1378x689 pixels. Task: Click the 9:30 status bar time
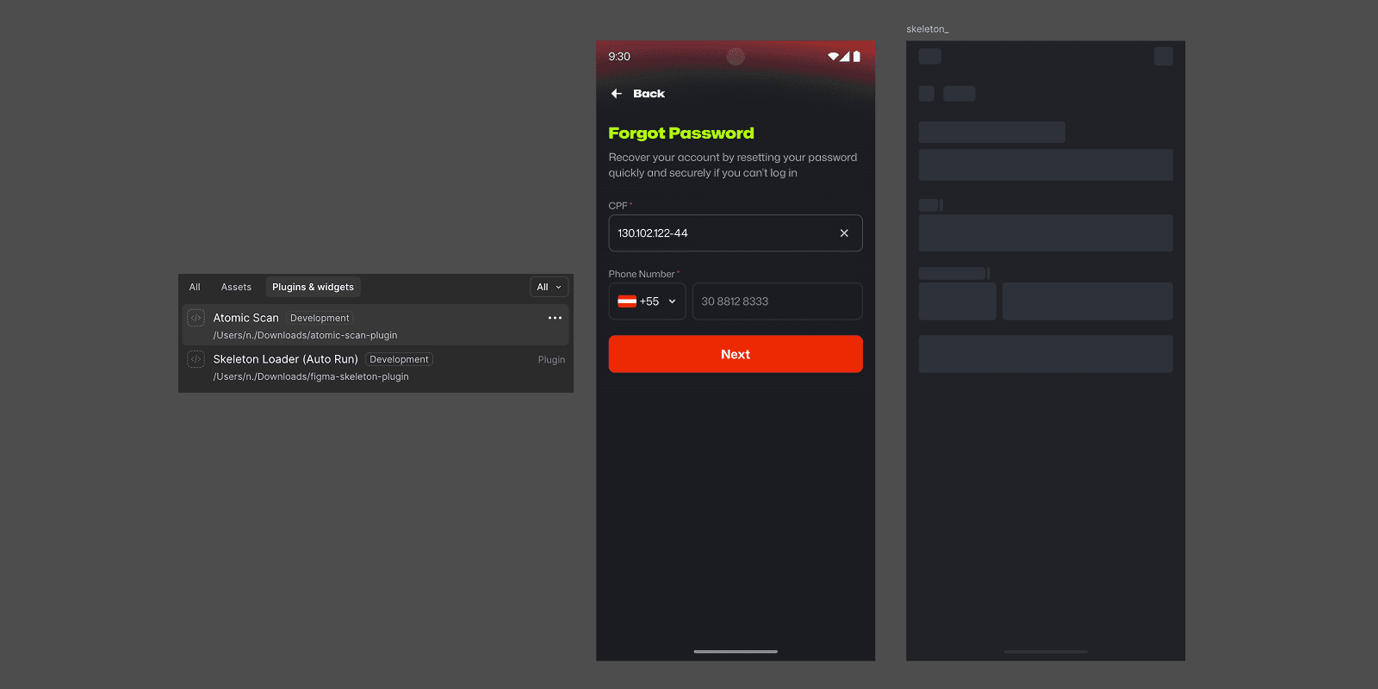click(619, 57)
